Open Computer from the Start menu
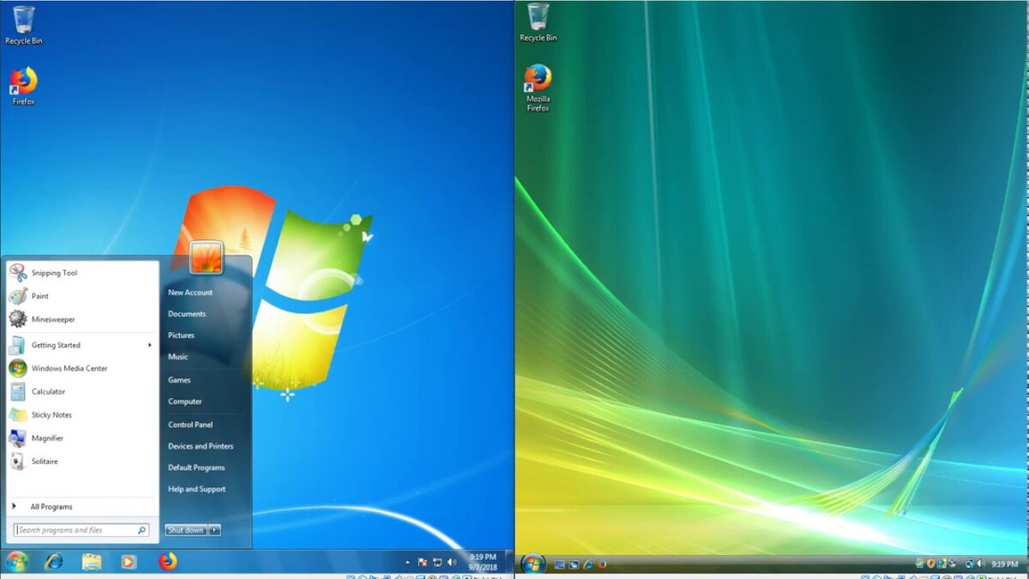The width and height of the screenshot is (1029, 579). [x=185, y=401]
